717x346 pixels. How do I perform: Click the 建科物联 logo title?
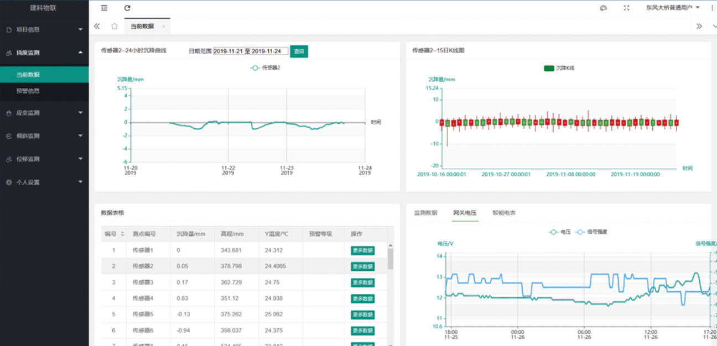coord(43,8)
